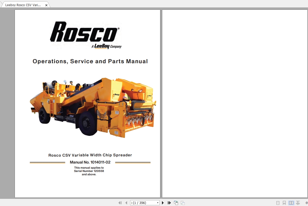Go to the first page
Image resolution: width=308 pixels, height=206 pixels.
[120, 203]
